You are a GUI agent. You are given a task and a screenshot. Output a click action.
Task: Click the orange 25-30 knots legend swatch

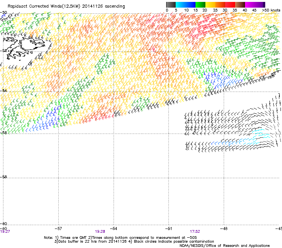tap(220, 5)
